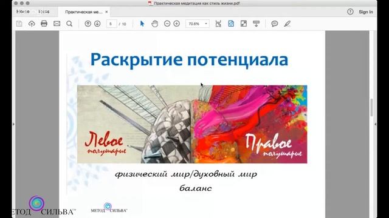Zoom in with plus button

(177, 24)
